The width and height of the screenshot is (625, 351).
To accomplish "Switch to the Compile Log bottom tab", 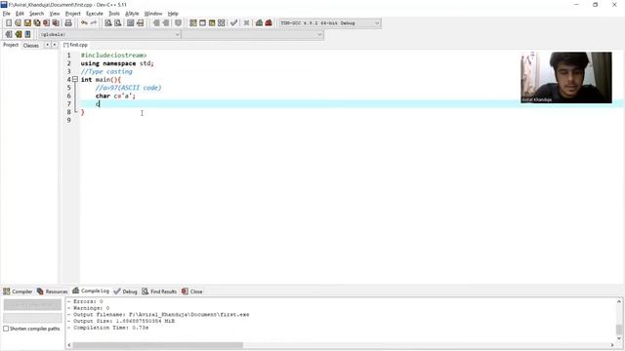I will 91,291.
